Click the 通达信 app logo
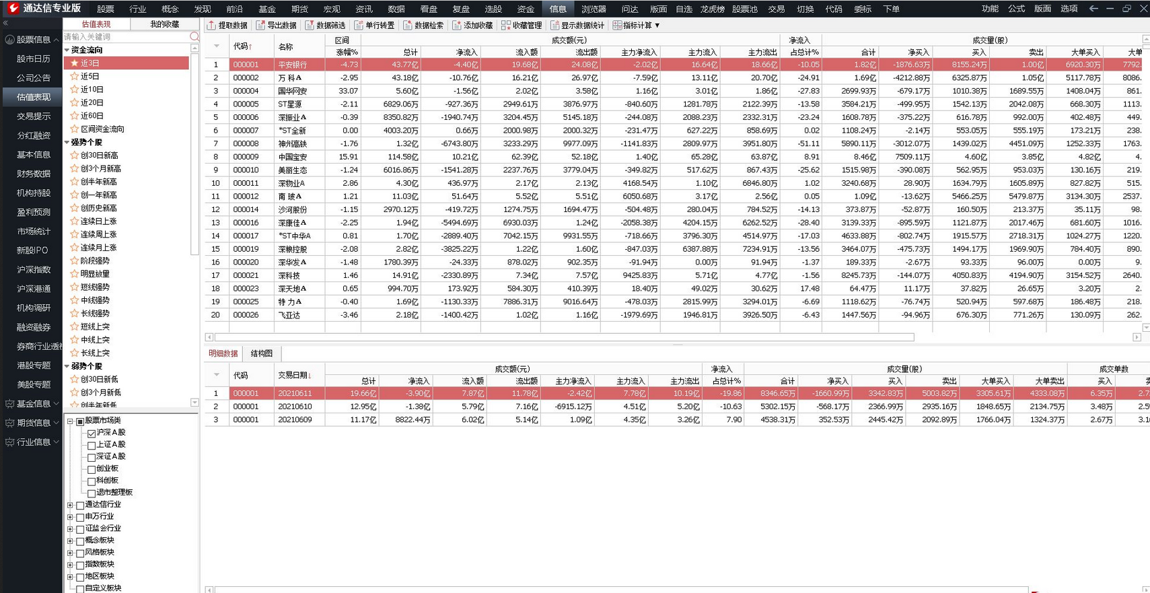 pyautogui.click(x=13, y=9)
